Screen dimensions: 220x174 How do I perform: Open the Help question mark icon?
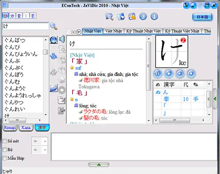point(143,16)
